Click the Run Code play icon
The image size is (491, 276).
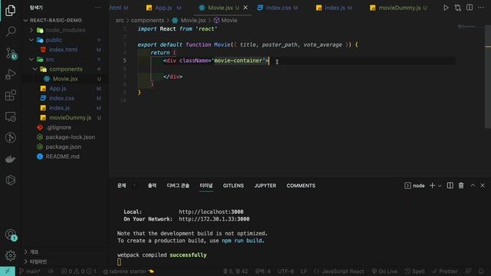pos(446,8)
